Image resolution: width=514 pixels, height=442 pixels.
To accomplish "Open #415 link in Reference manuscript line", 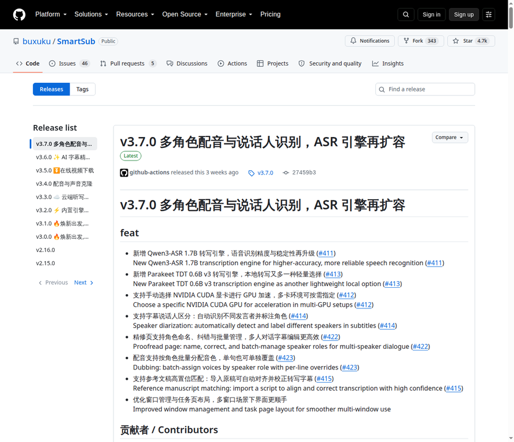I will [x=454, y=388].
